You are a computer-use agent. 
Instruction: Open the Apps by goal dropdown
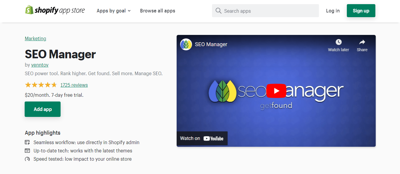(x=114, y=11)
